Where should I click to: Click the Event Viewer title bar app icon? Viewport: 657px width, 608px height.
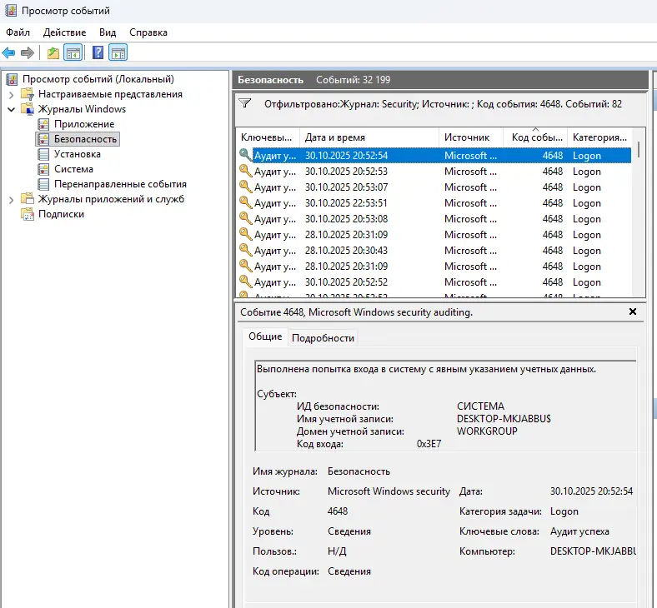click(x=11, y=11)
